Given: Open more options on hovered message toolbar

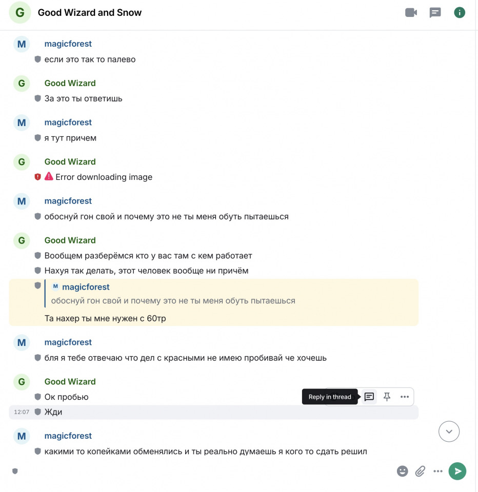Looking at the screenshot, I should click(405, 397).
